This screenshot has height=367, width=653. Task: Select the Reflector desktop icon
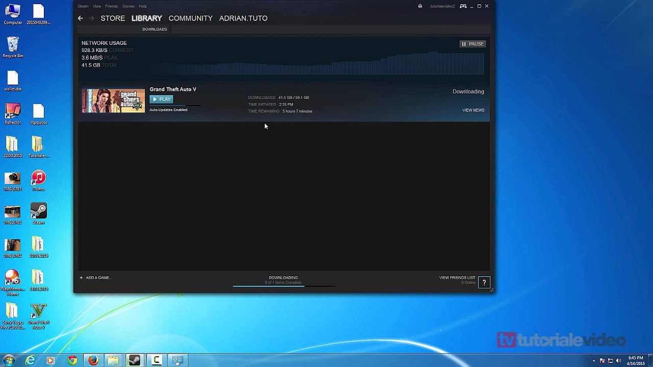[x=13, y=114]
